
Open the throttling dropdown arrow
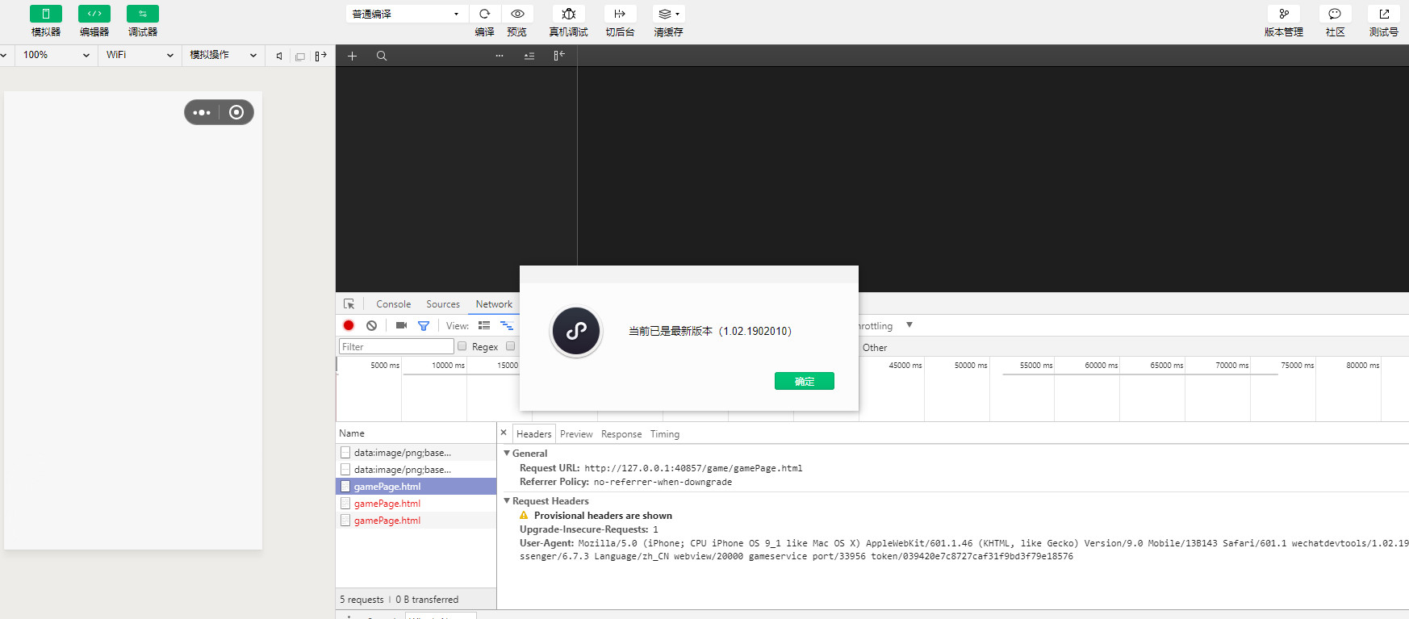click(909, 325)
